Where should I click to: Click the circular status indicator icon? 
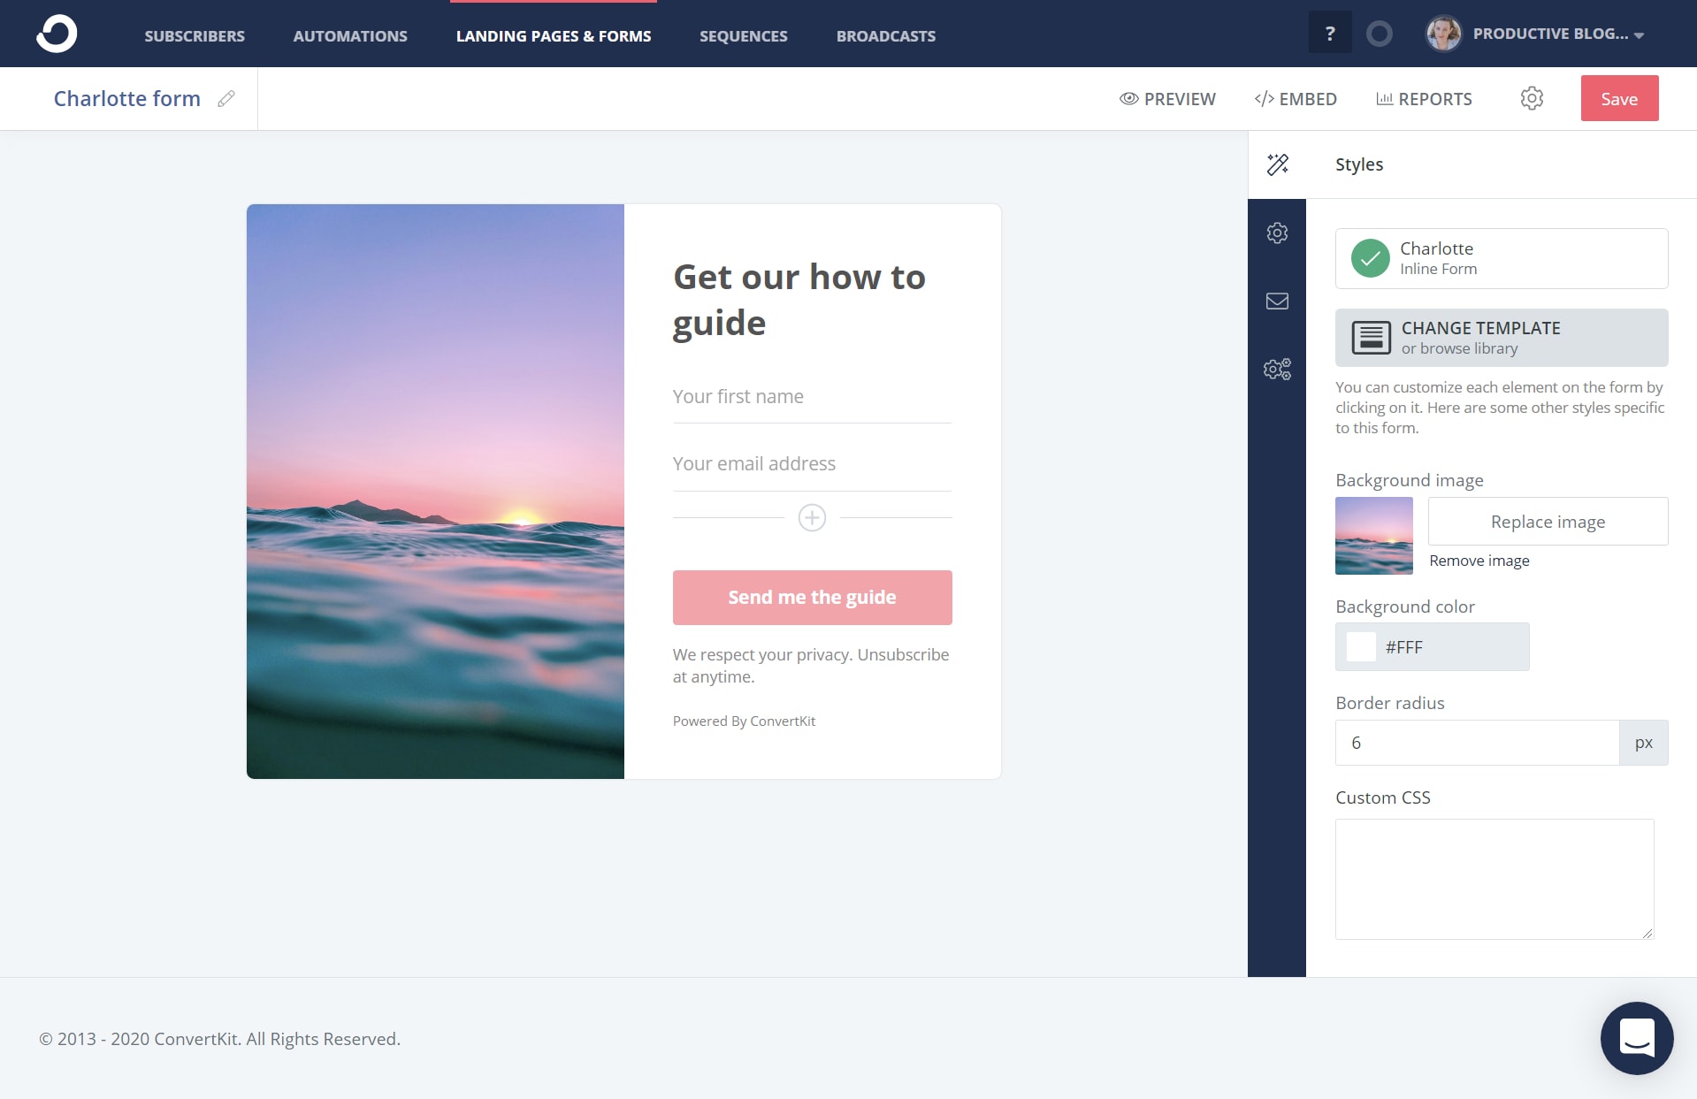pyautogui.click(x=1380, y=34)
